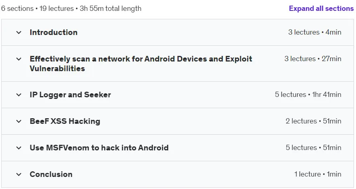Screen dimensions: 356x189
Task: Click the 1 lecture • 1min label
Action: pos(318,174)
